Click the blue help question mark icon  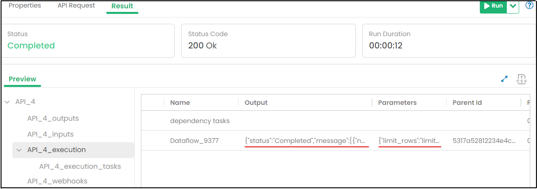click(529, 6)
